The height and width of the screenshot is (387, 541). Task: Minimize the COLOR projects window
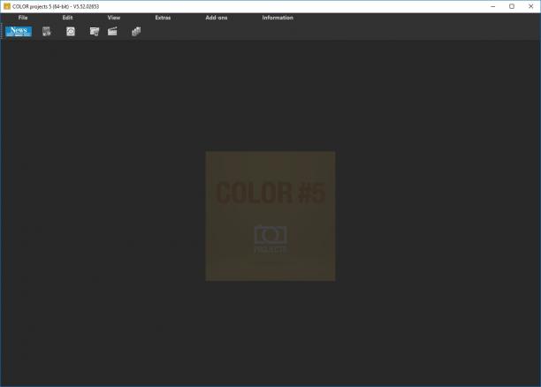[493, 6]
